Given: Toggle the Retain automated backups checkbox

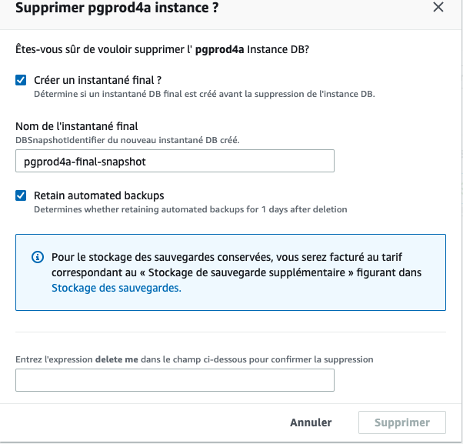Looking at the screenshot, I should pos(21,195).
